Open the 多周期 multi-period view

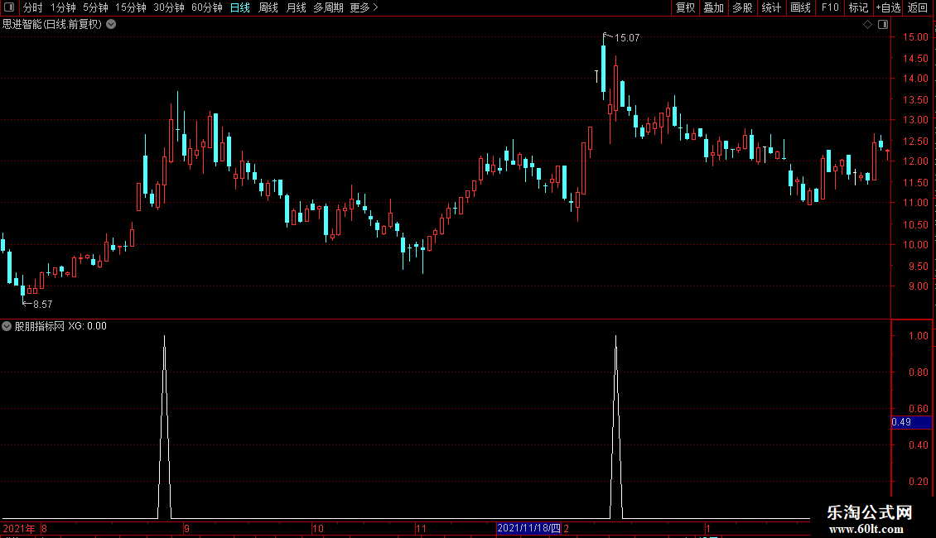(328, 7)
